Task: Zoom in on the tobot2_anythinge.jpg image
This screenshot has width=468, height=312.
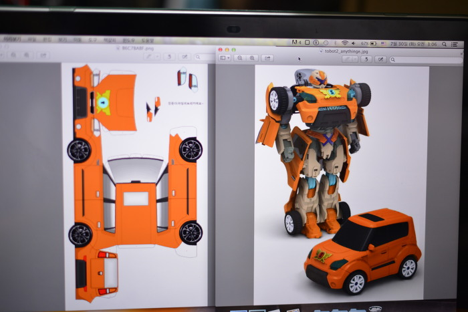Action: point(252,58)
